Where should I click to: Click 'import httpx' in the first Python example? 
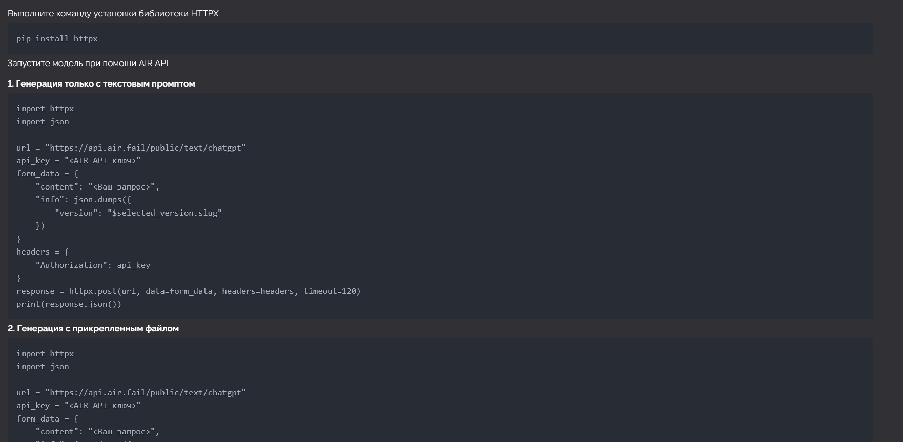(x=45, y=109)
